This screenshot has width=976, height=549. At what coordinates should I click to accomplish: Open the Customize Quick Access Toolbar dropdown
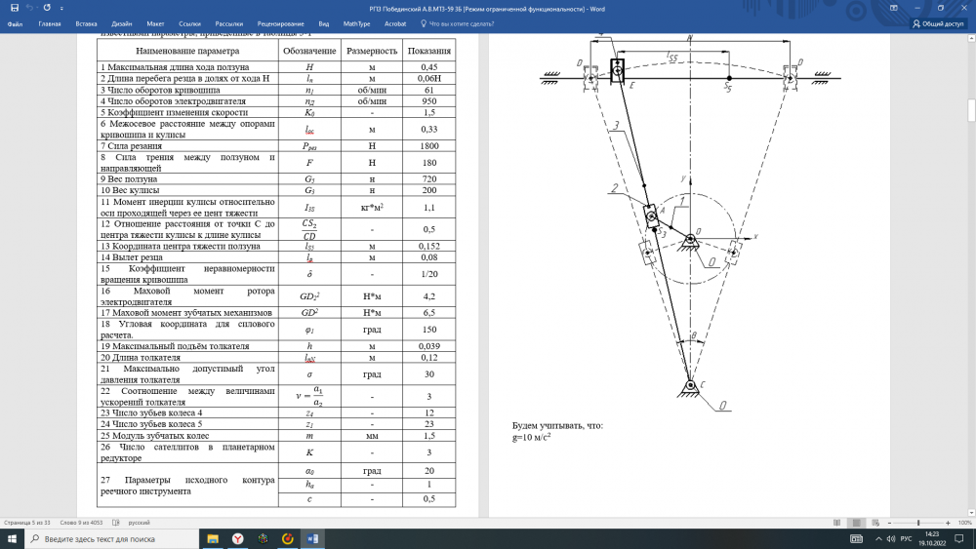click(61, 8)
